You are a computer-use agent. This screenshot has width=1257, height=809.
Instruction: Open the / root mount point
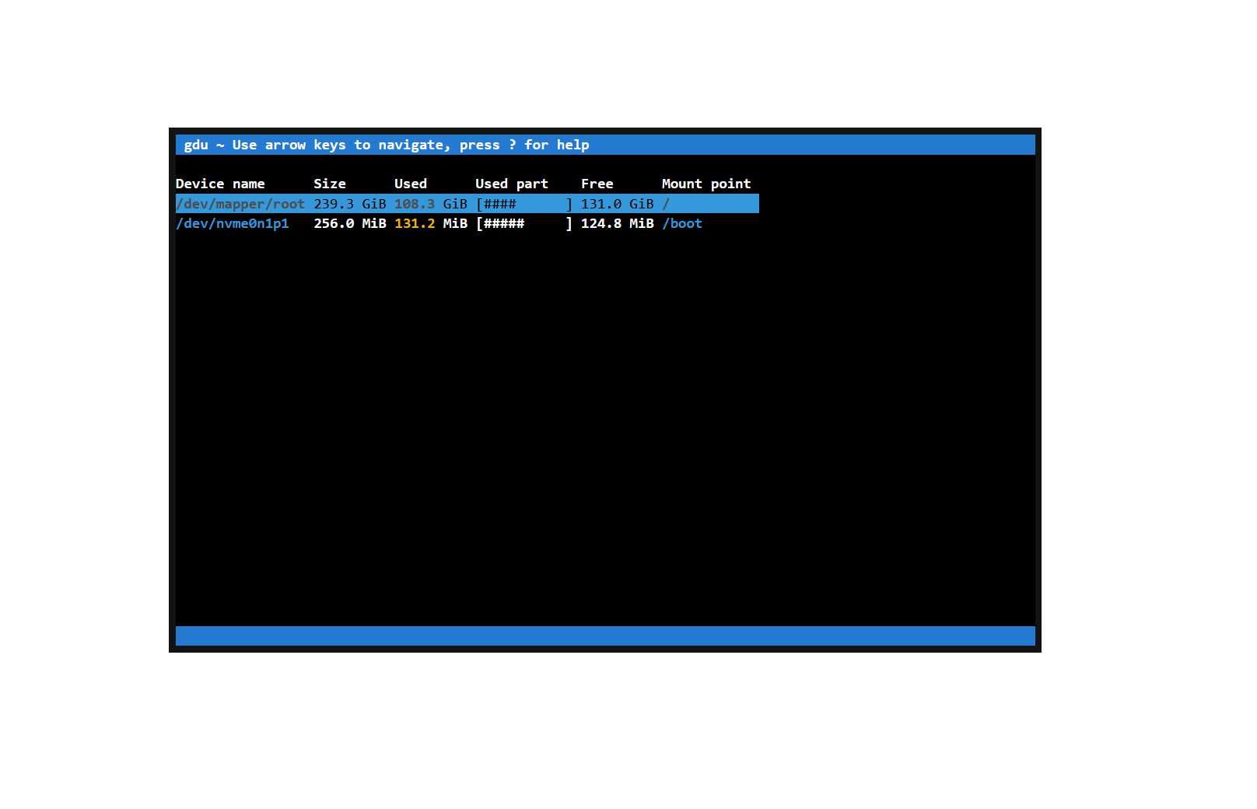[666, 204]
